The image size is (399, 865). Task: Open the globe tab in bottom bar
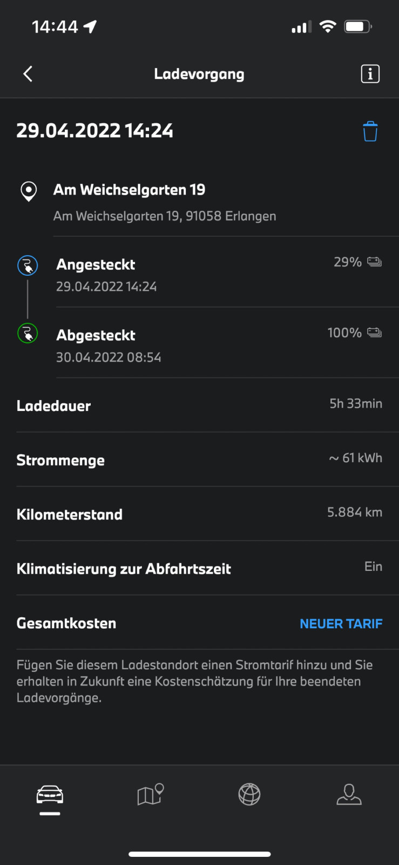tap(249, 795)
